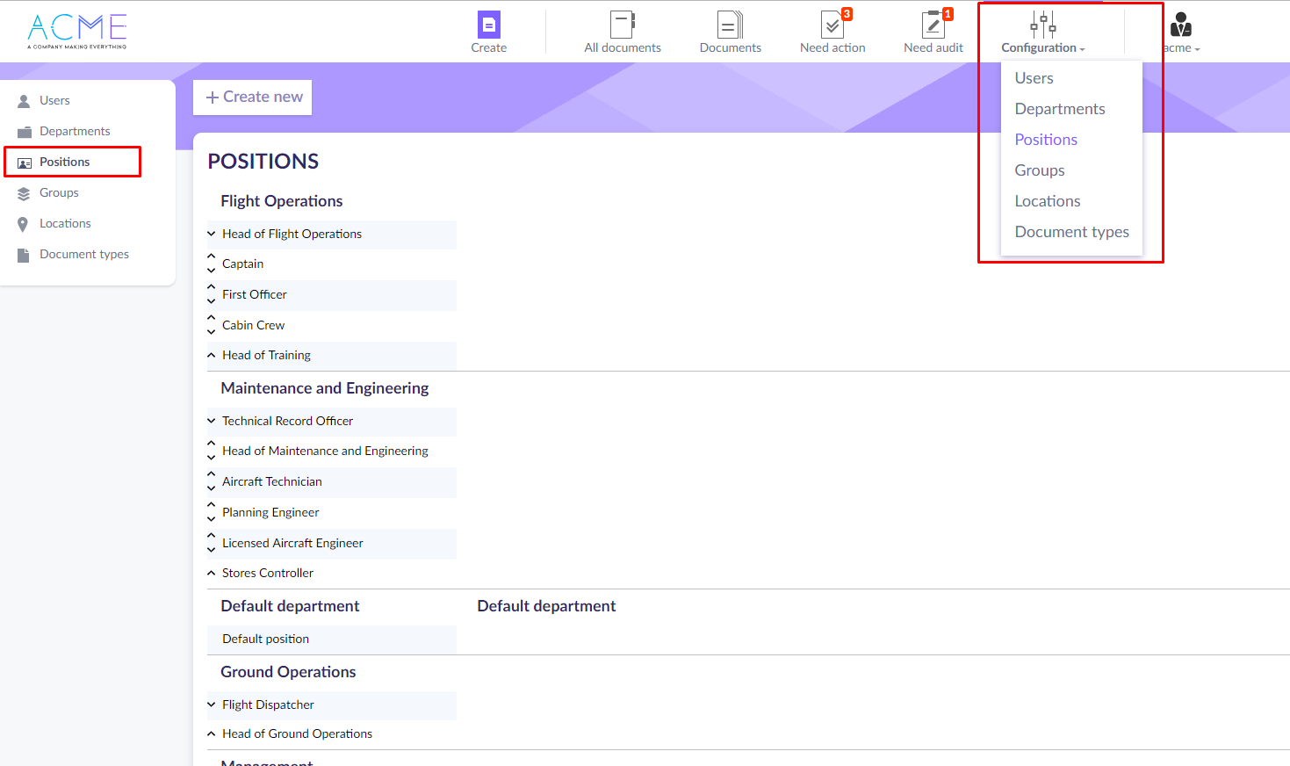This screenshot has height=766, width=1290.
Task: Select Document types in Configuration dropdown
Action: [1071, 232]
